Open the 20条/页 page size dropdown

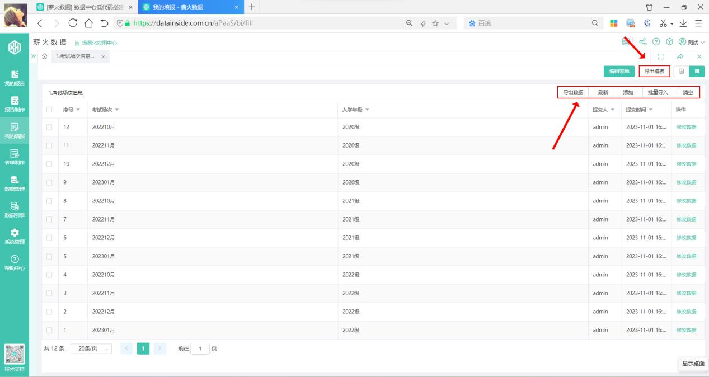tap(91, 348)
